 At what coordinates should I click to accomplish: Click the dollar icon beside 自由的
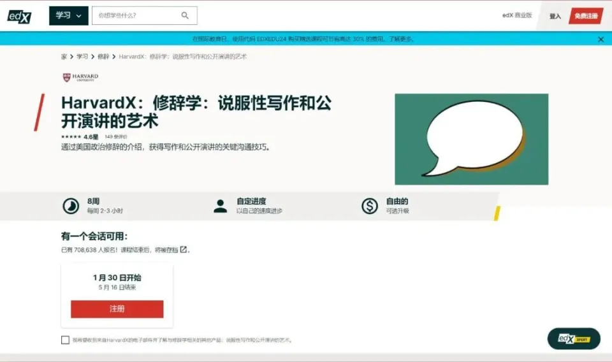coord(370,206)
